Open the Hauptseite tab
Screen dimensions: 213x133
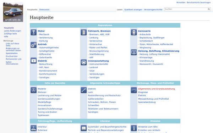click(x=32, y=10)
